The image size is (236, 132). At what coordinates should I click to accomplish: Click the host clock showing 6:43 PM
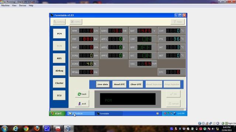[x=226, y=129]
